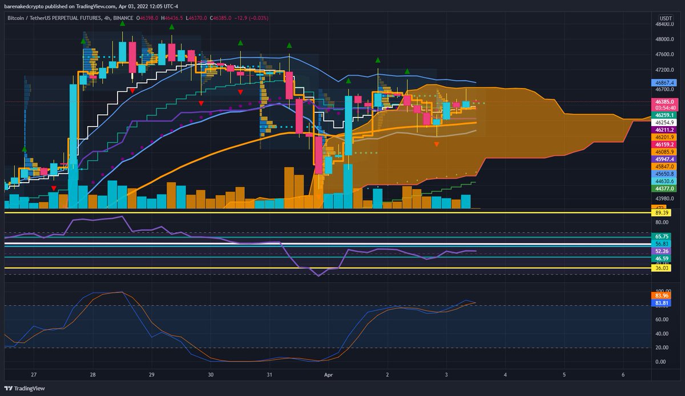Image resolution: width=685 pixels, height=396 pixels.
Task: Select the orange 46085.9 price label
Action: click(x=663, y=152)
